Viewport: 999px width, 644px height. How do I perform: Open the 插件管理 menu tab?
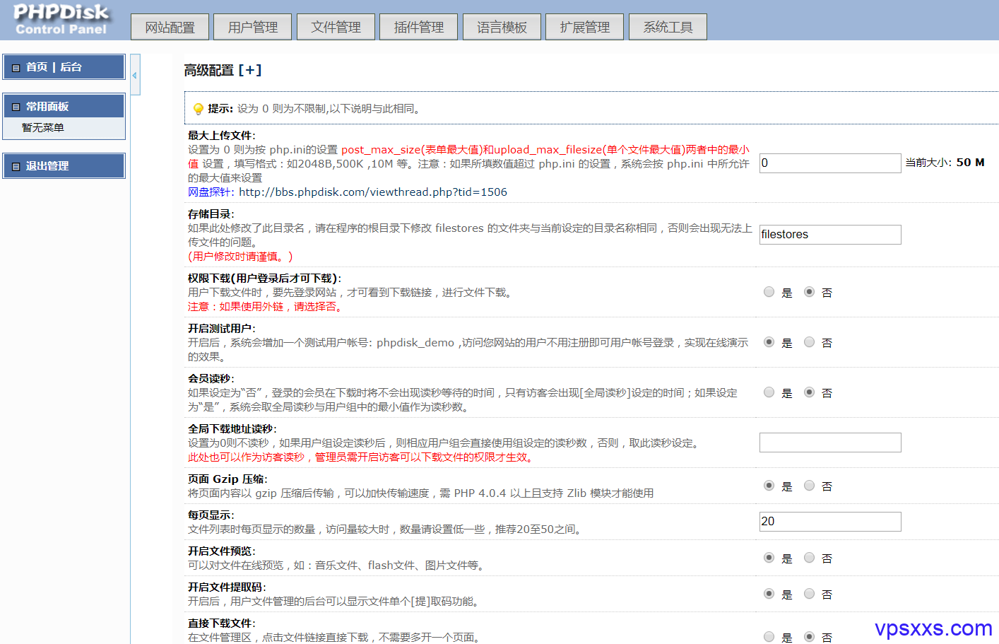pos(418,27)
